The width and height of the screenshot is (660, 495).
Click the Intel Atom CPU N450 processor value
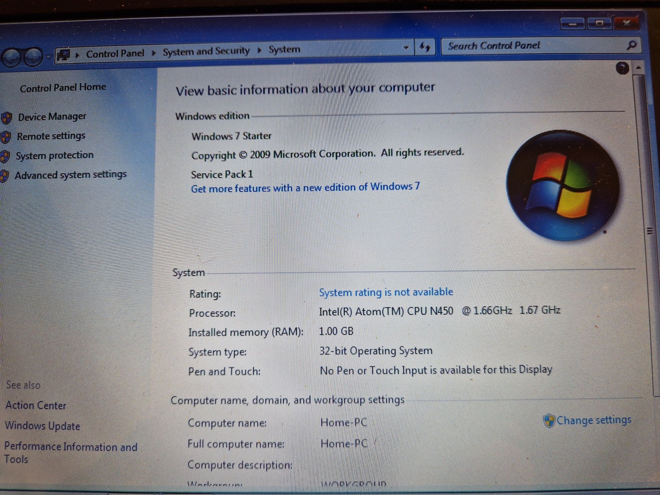(440, 311)
